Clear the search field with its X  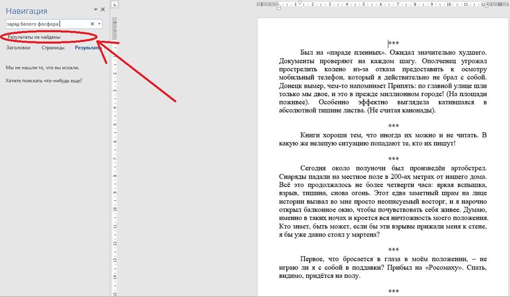(x=92, y=24)
